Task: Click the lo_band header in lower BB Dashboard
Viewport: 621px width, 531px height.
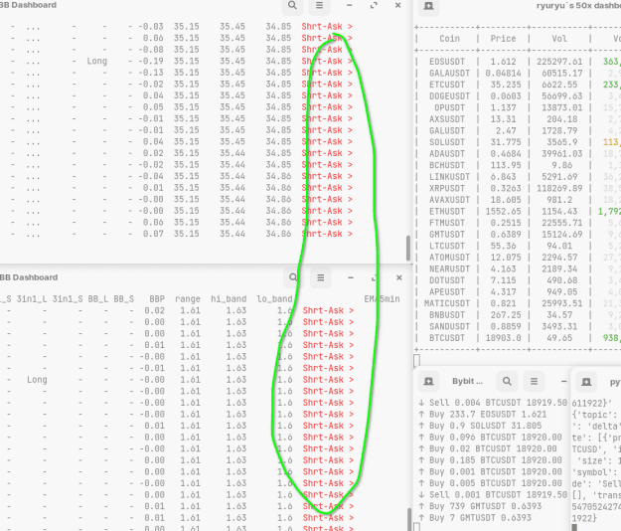Action: [274, 299]
